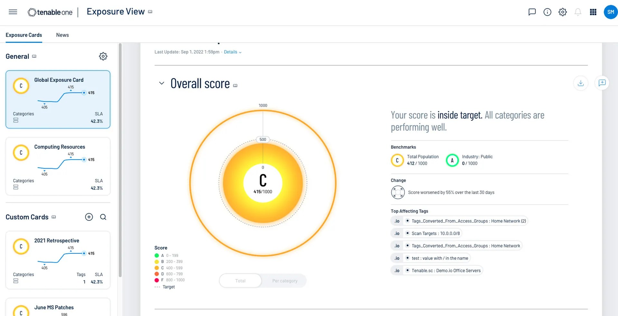
Task: Expand the Details dropdown
Action: pos(232,52)
